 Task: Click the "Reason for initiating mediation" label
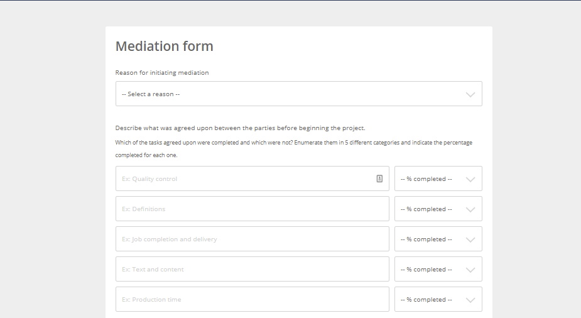click(x=162, y=73)
